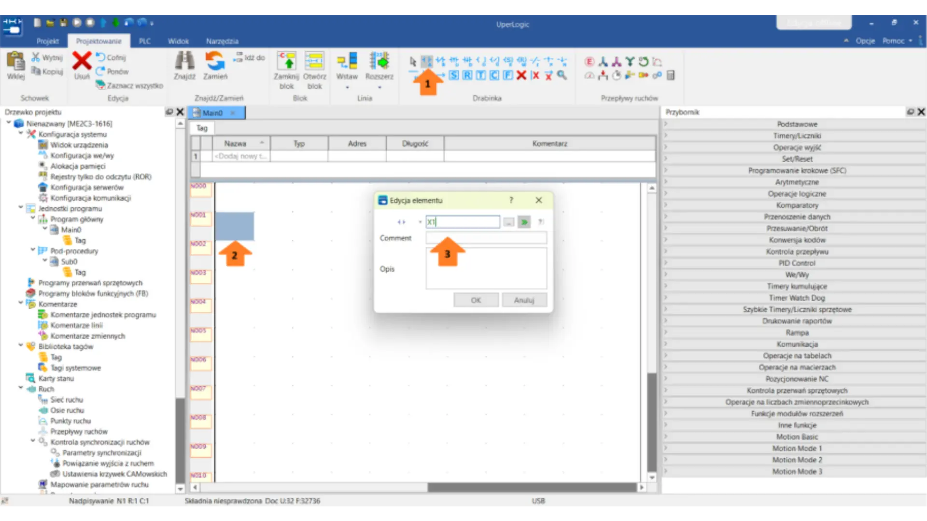Switch to the PLC ribbon tab

(x=145, y=41)
